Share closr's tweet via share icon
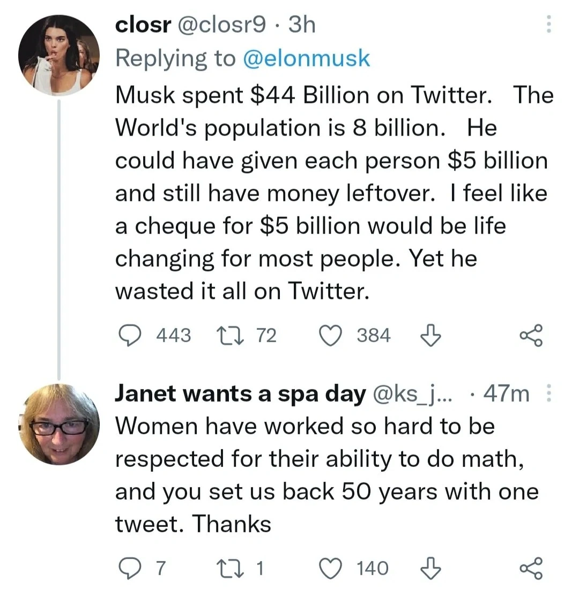Image resolution: width=579 pixels, height=596 pixels. 531,336
